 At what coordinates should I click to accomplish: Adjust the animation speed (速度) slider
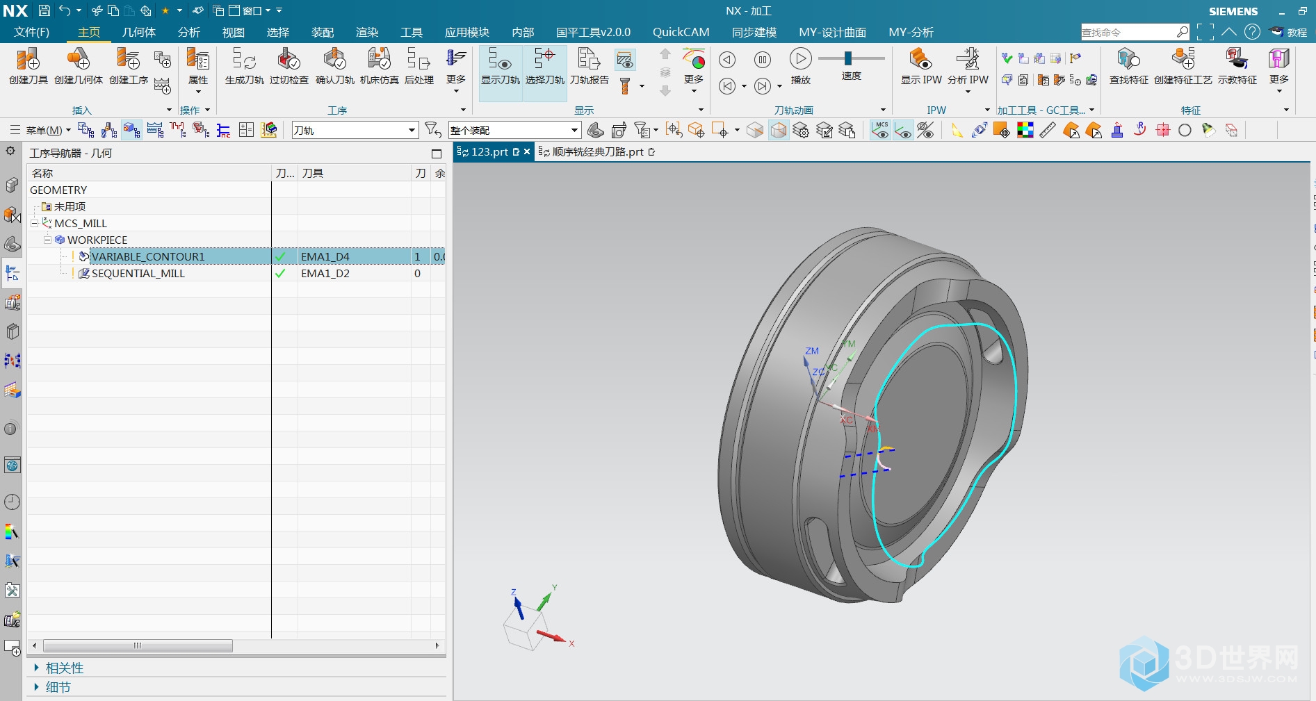coord(848,58)
